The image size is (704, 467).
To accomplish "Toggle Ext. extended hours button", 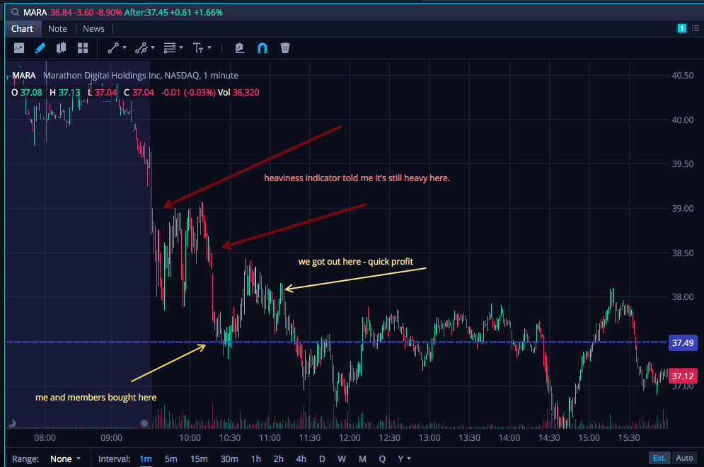I will pos(659,458).
